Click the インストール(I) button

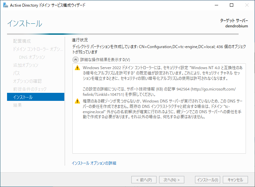tap(207, 180)
